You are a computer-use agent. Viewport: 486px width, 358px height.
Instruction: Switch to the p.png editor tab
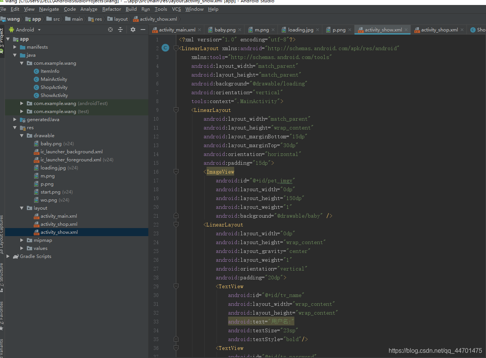click(x=339, y=30)
